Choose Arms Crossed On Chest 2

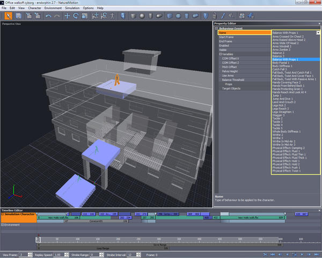[x=288, y=37]
